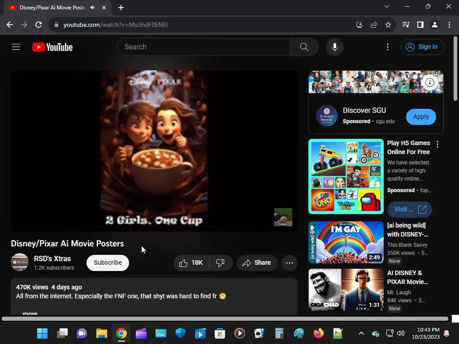Toggle Chrome side panel
Screen dimensions: 459x344
(420, 25)
